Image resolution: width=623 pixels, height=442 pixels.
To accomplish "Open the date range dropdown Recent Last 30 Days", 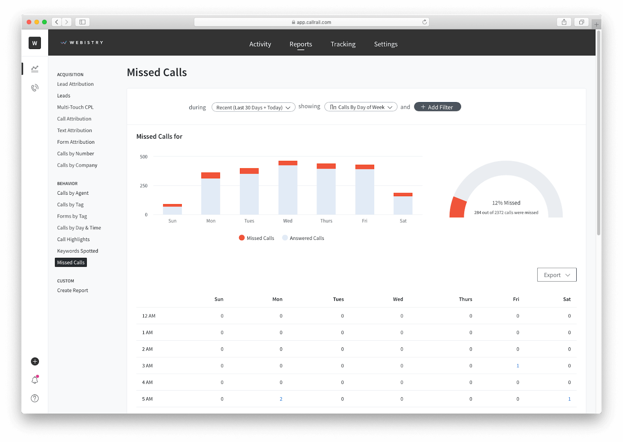I will click(x=253, y=107).
